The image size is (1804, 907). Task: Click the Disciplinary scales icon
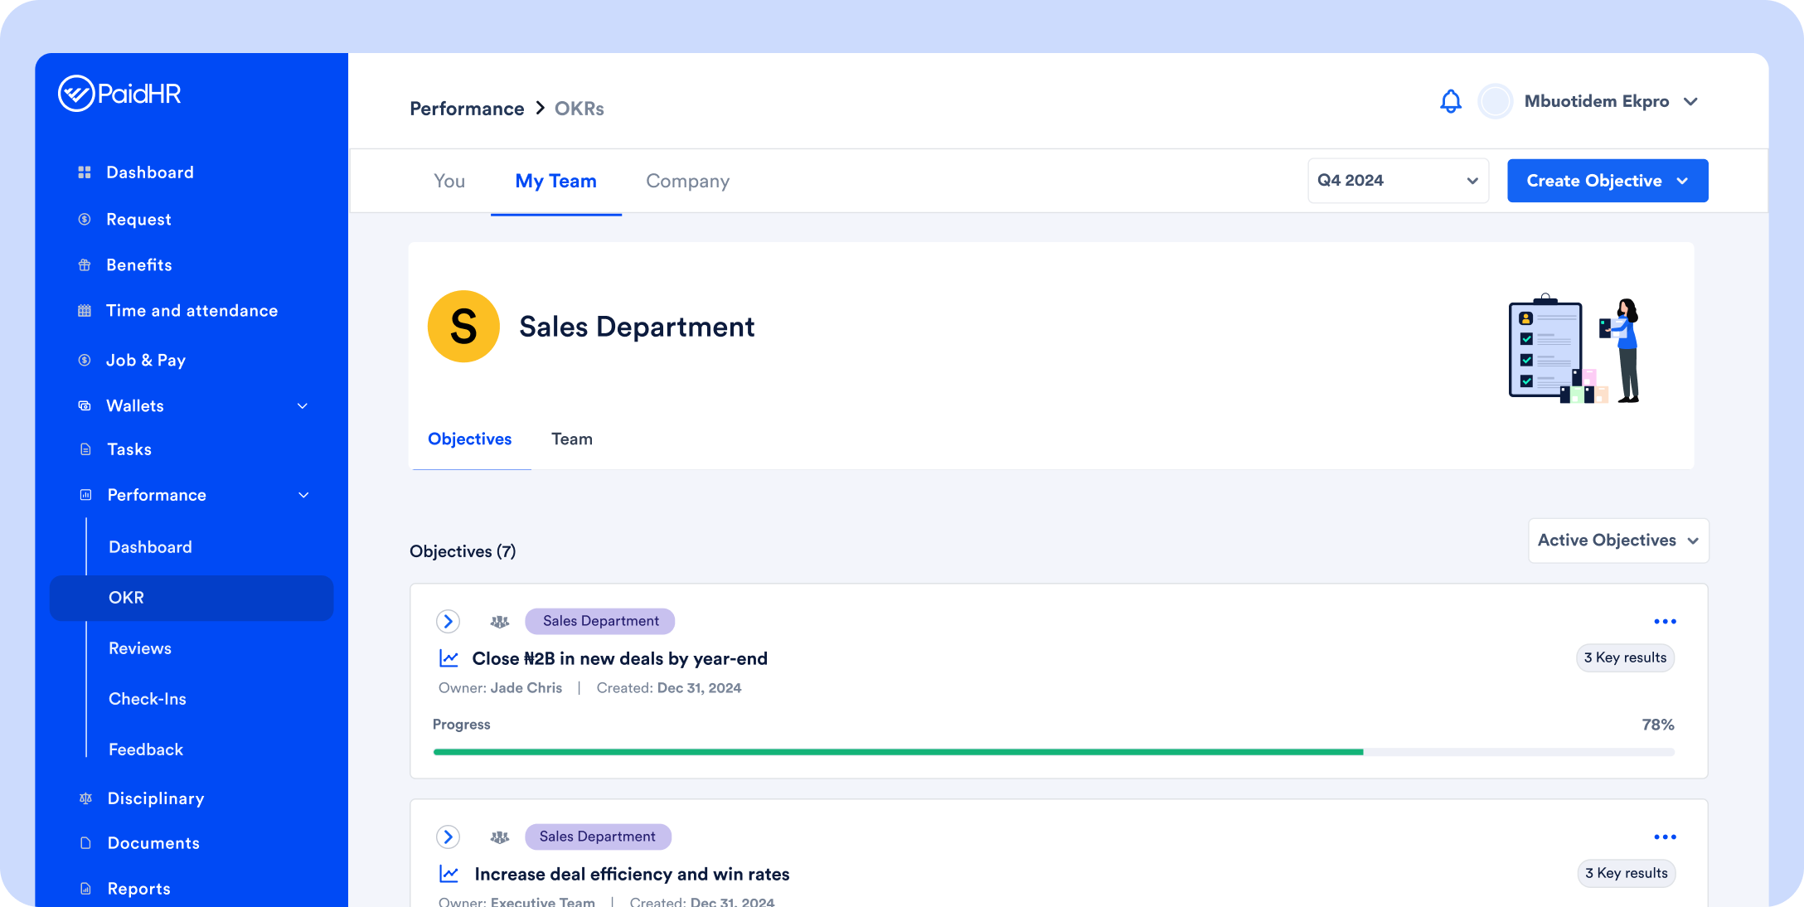[x=85, y=798]
